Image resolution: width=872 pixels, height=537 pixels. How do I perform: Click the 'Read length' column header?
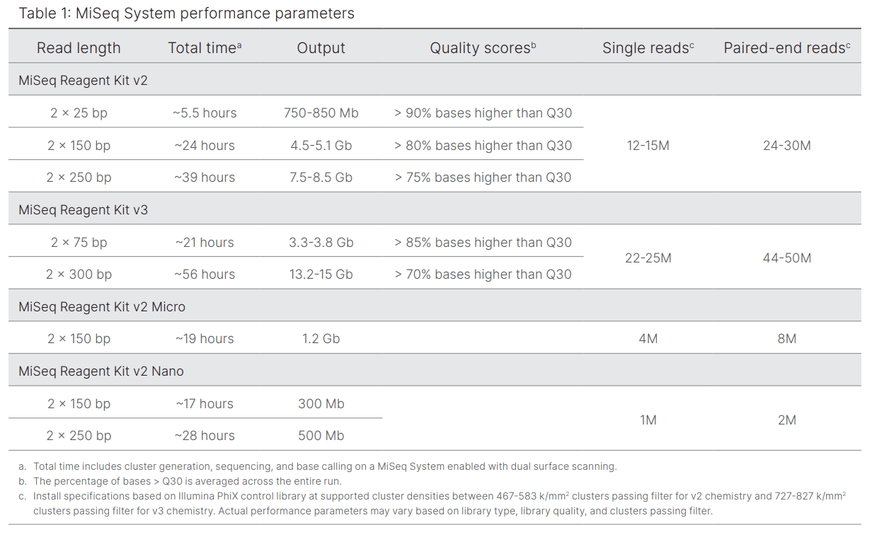coord(79,48)
